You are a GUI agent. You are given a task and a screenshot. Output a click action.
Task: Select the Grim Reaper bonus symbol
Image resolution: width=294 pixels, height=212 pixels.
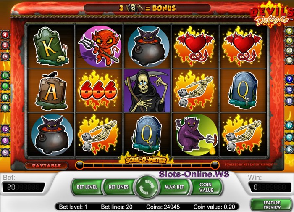[147, 91]
